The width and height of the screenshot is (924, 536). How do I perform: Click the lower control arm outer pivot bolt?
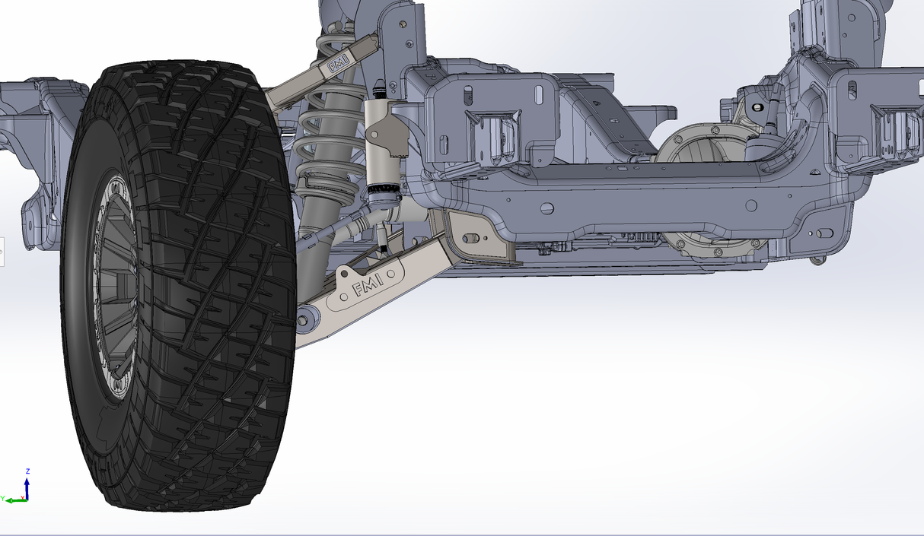point(304,321)
